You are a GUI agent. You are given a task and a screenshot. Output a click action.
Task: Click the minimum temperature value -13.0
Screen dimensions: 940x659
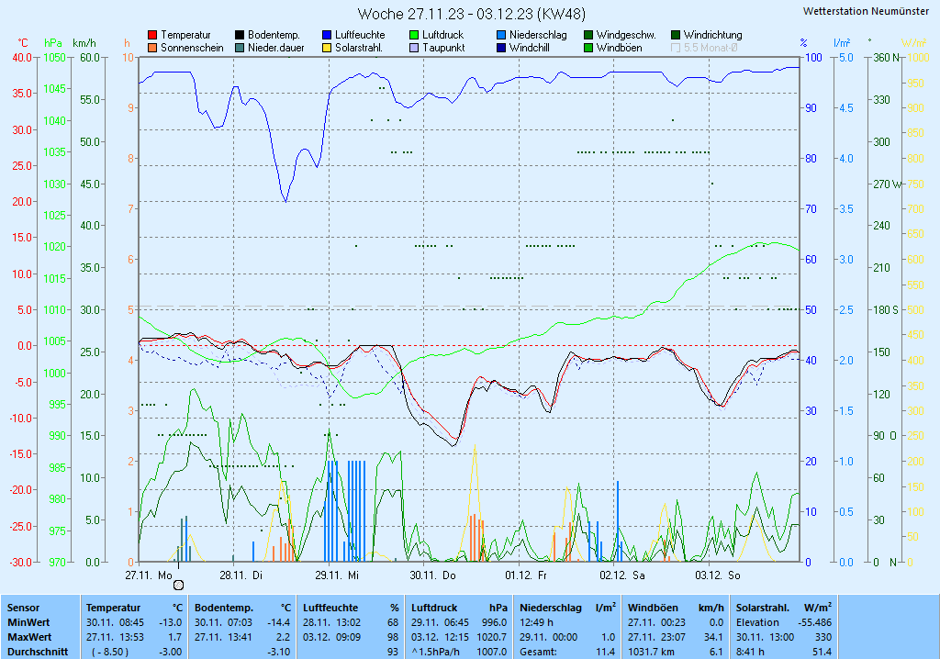pos(170,622)
